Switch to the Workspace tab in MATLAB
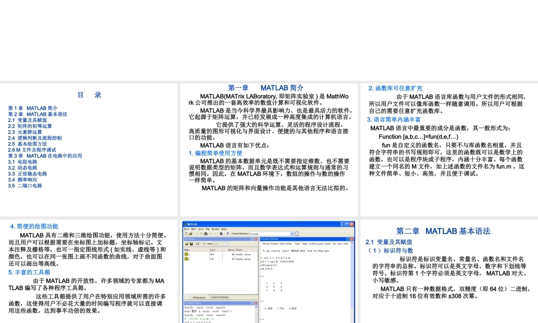The image size is (538, 323). click(x=199, y=297)
